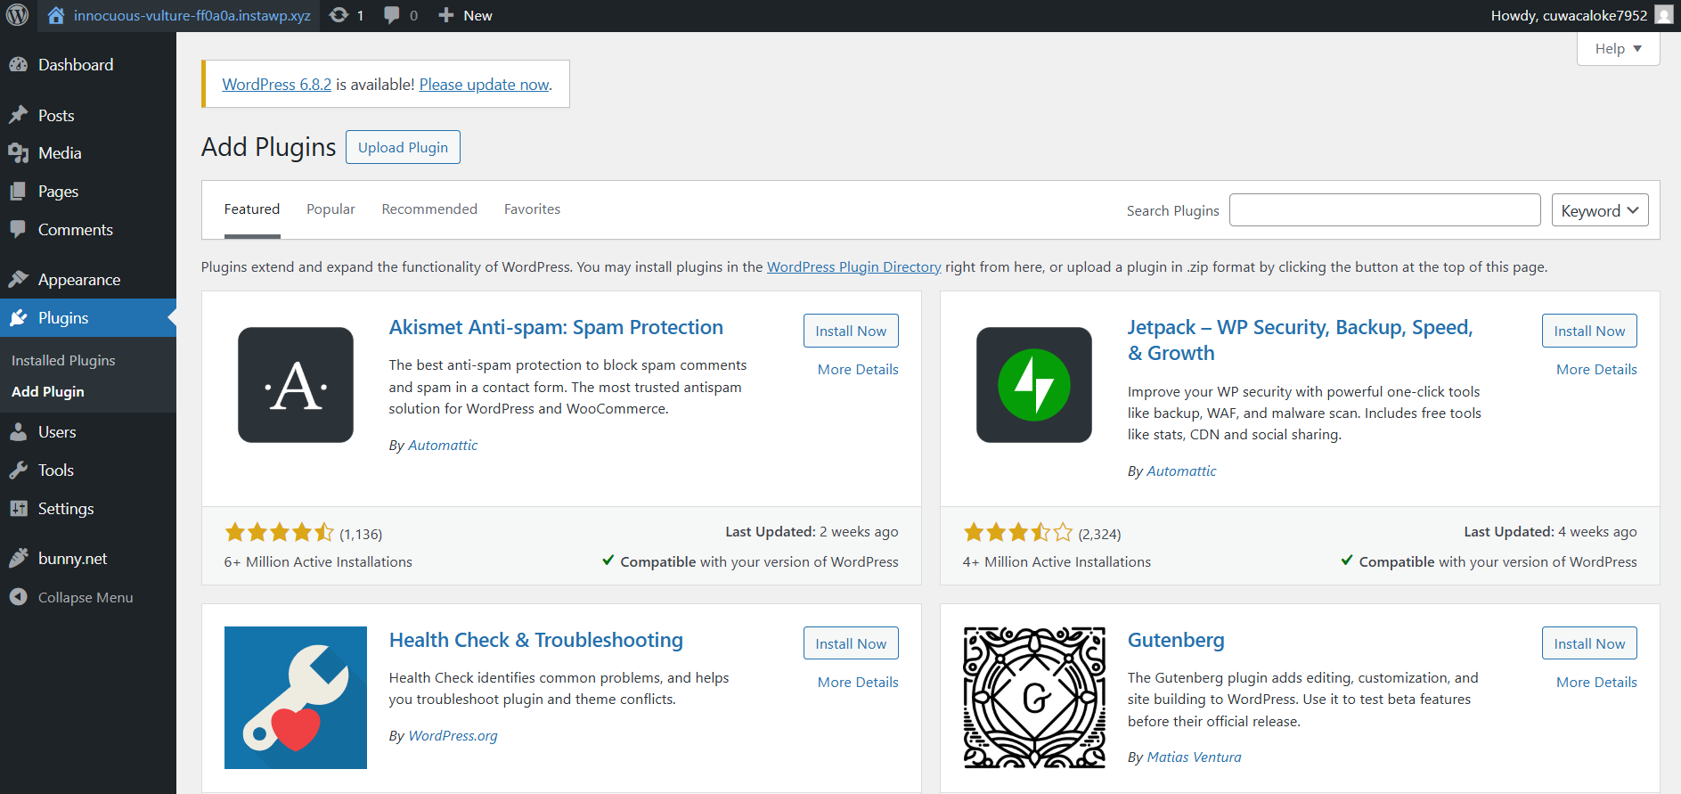Click the WordPress logo in admin bar

(x=18, y=15)
